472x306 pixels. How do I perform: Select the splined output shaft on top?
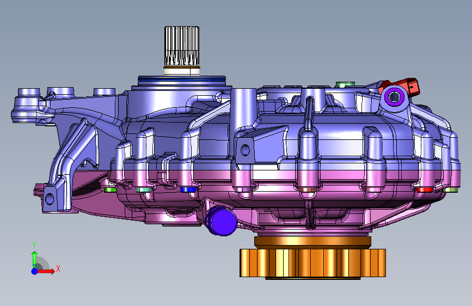point(182,46)
